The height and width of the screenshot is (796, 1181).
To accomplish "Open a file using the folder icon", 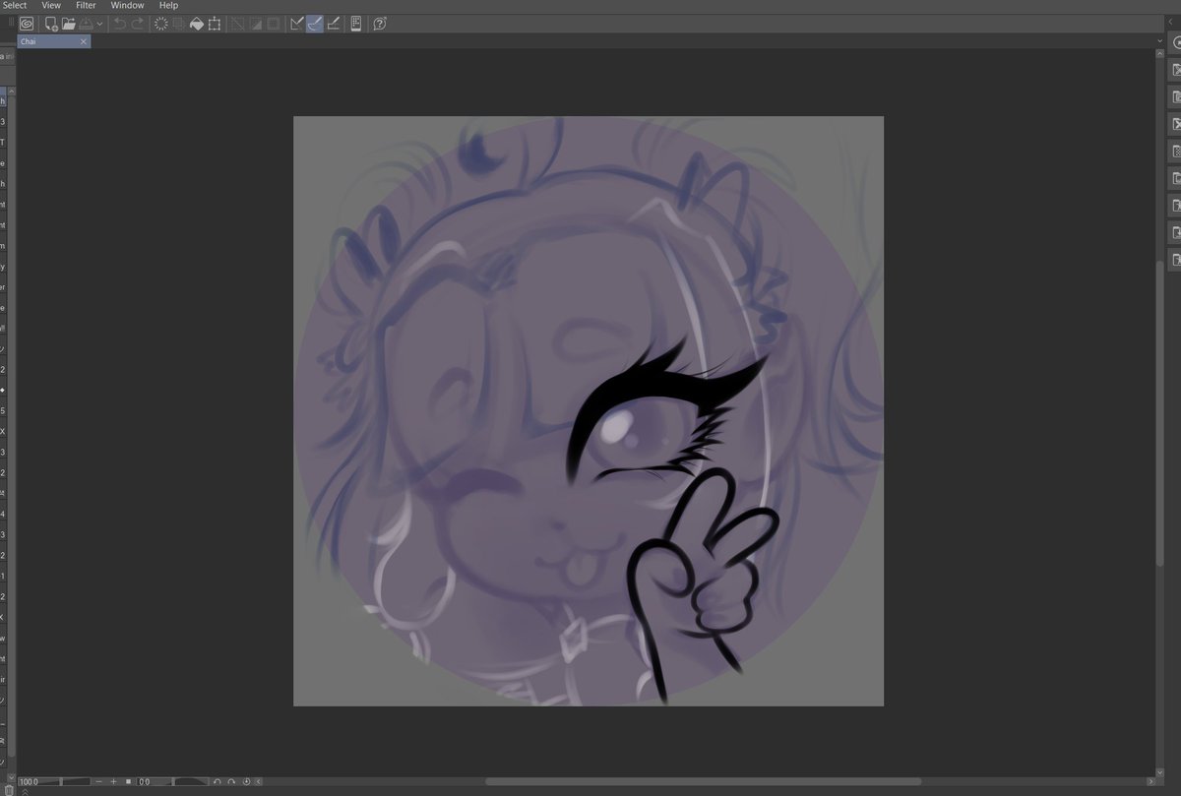I will [x=67, y=24].
